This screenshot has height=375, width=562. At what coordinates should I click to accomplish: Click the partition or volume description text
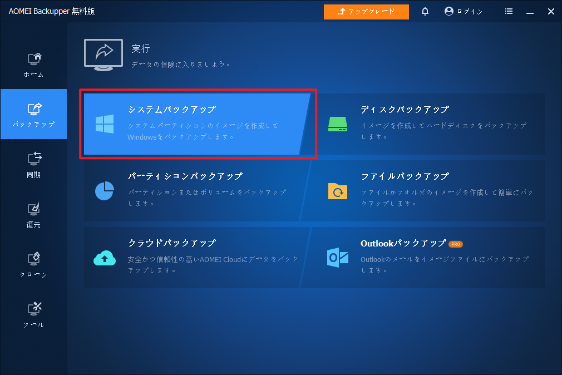208,198
